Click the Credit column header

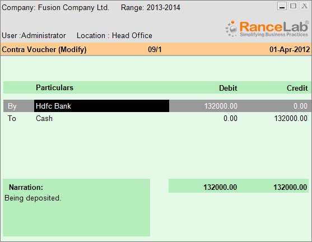pyautogui.click(x=297, y=88)
